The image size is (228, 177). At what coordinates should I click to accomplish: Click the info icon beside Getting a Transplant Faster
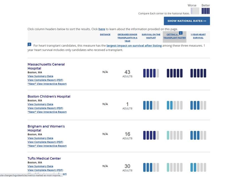(x=180, y=33)
